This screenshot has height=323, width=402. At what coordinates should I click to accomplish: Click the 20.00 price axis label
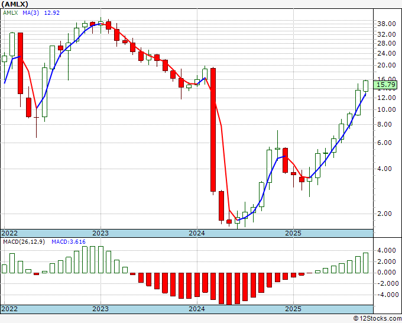pyautogui.click(x=387, y=65)
